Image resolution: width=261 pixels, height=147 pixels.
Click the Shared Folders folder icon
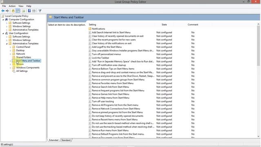pos(14,57)
